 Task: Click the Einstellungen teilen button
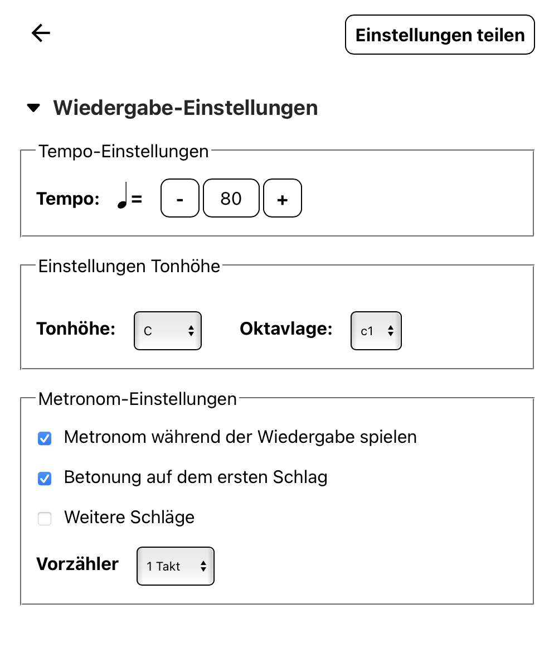click(x=440, y=35)
